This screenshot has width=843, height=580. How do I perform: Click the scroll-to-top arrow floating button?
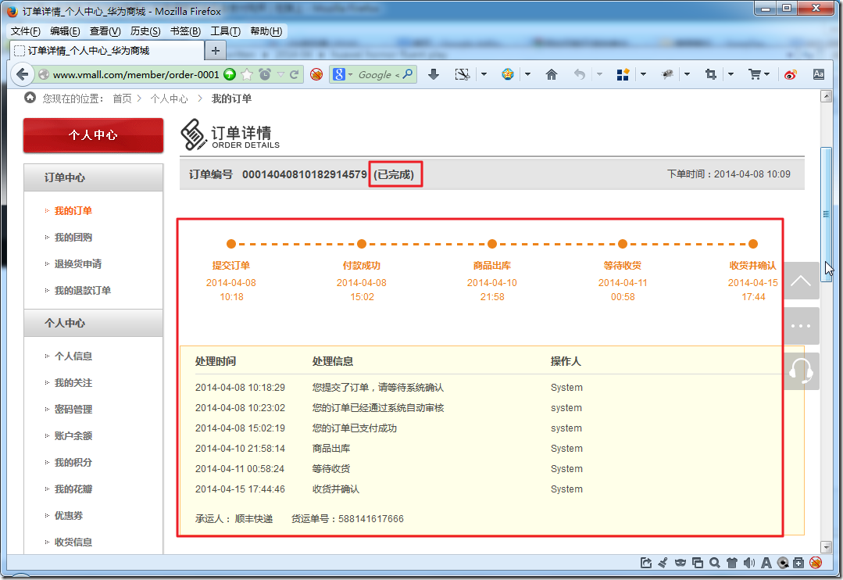[x=801, y=281]
